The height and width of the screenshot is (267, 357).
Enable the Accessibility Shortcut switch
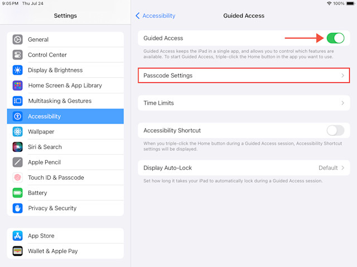(x=335, y=131)
